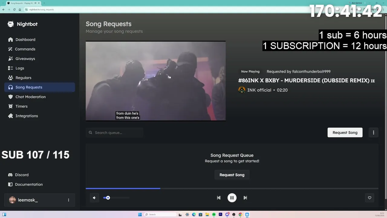Seek within the song progress bar
The width and height of the screenshot is (387, 218).
tap(232, 188)
